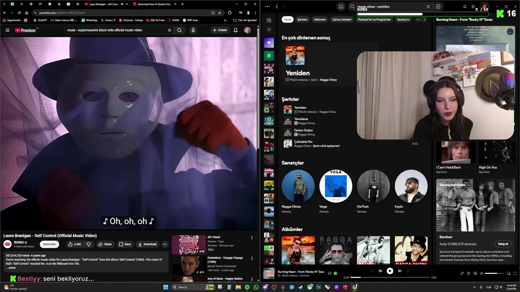
Task: Play Spotify current track
Action: [390, 271]
